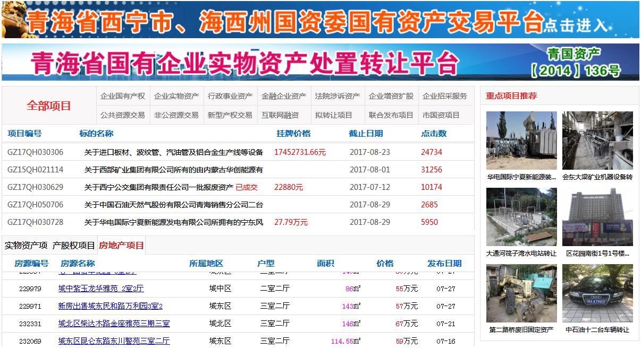Select the 法院涉诉资产 category

click(x=337, y=96)
